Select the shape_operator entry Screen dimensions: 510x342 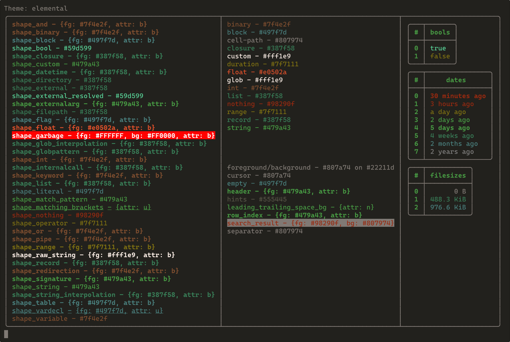coord(59,223)
